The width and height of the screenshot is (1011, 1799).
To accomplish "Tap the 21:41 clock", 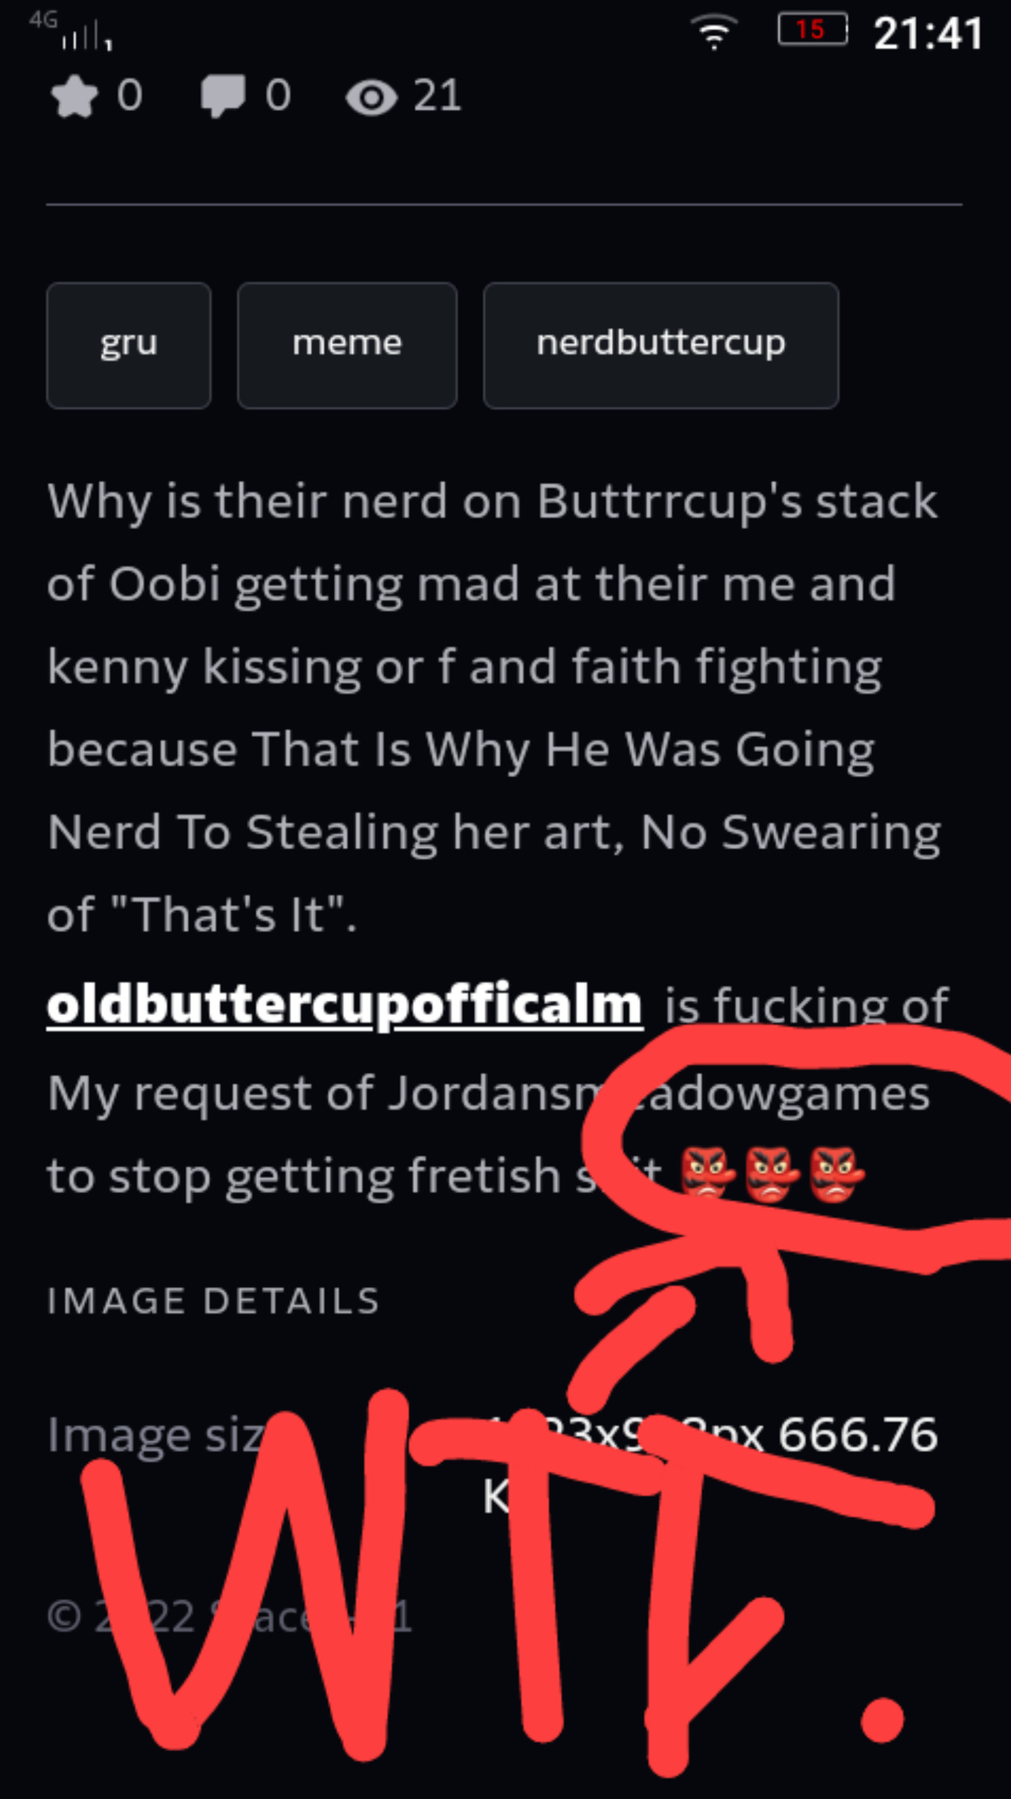I will pyautogui.click(x=928, y=34).
